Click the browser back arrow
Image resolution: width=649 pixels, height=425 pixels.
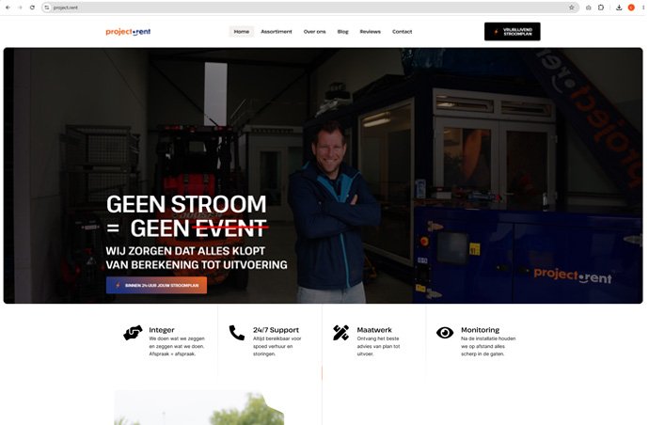8,8
